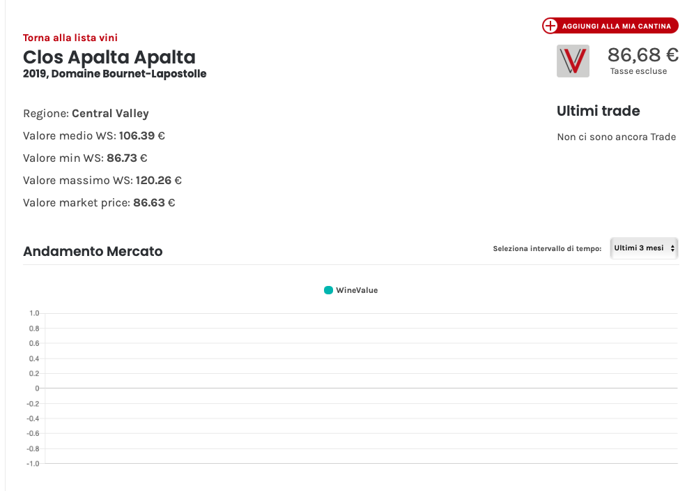Click 'Valore market price: 86.63 €' line
Screen dimensions: 694x491
(99, 202)
